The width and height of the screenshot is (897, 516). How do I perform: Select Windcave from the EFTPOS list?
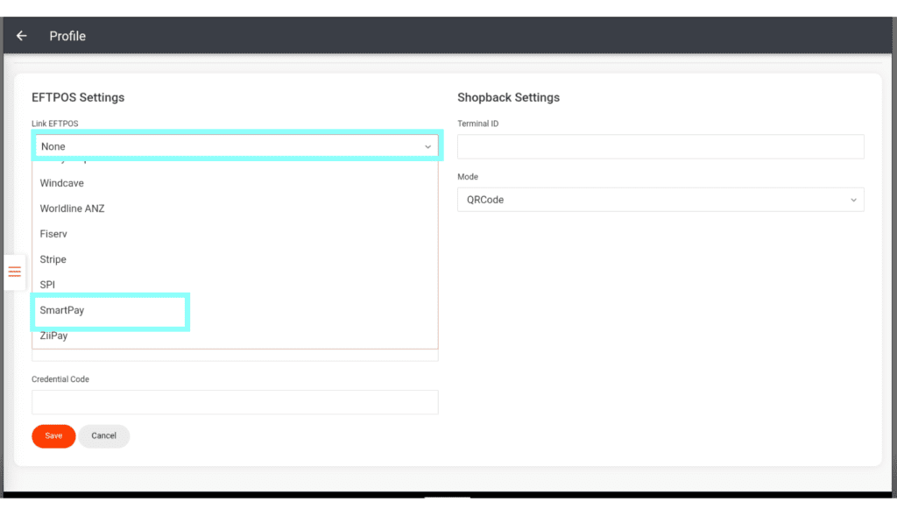pyautogui.click(x=61, y=183)
